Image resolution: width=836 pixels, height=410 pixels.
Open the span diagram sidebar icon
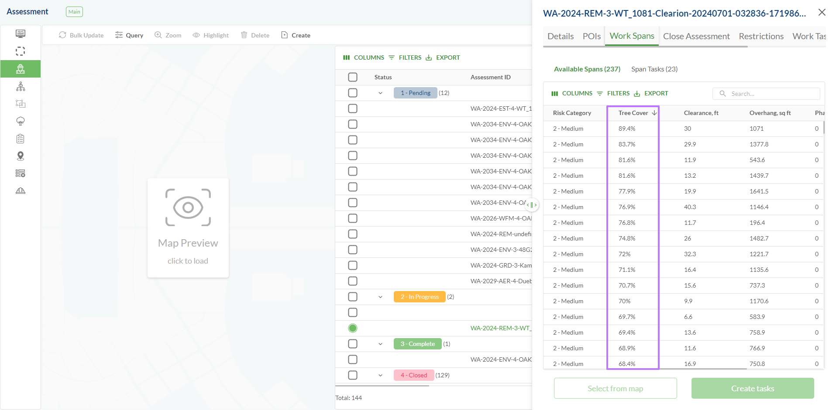tap(21, 104)
